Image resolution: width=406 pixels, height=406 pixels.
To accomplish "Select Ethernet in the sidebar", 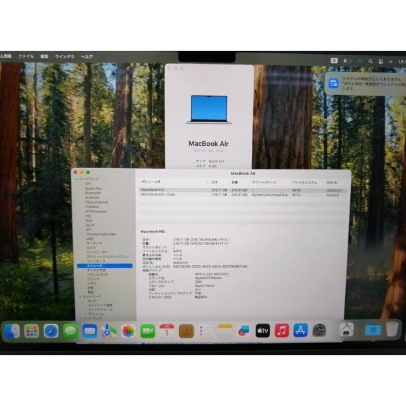I will (92, 197).
